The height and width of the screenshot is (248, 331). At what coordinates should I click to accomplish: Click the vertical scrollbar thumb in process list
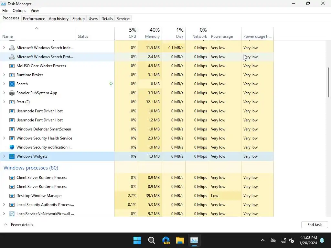328,82
